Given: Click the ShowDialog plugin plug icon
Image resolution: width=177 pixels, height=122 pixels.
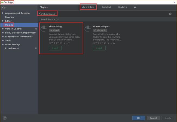Looking at the screenshot, I should 44,28.
